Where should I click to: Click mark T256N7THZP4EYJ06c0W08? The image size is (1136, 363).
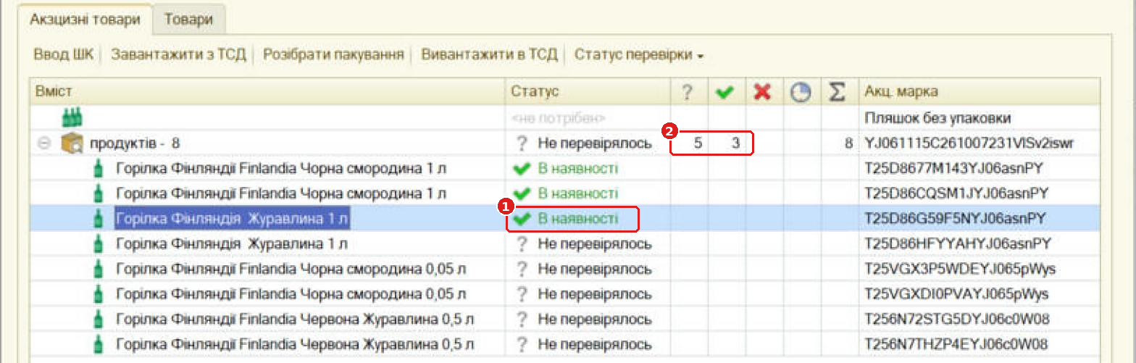(x=956, y=344)
